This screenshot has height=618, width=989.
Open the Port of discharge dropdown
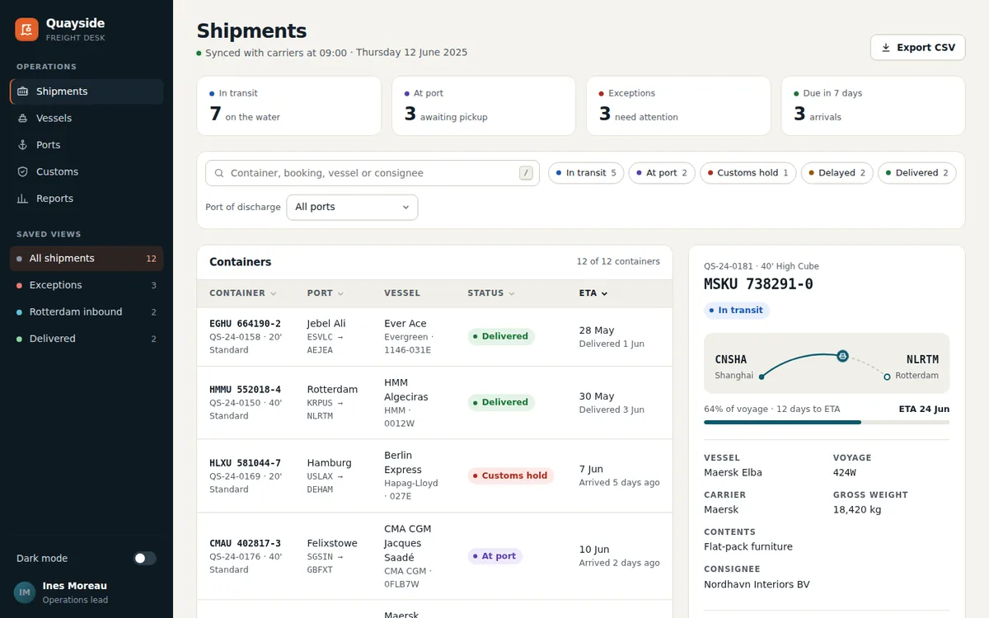[352, 207]
